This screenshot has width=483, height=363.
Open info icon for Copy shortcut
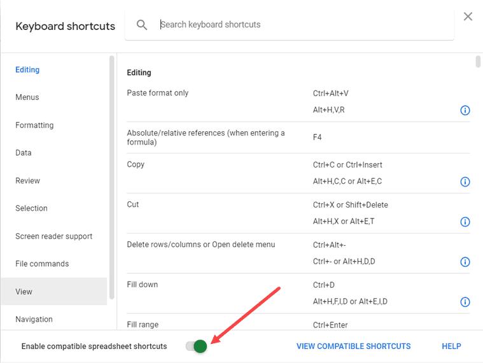[x=465, y=181]
